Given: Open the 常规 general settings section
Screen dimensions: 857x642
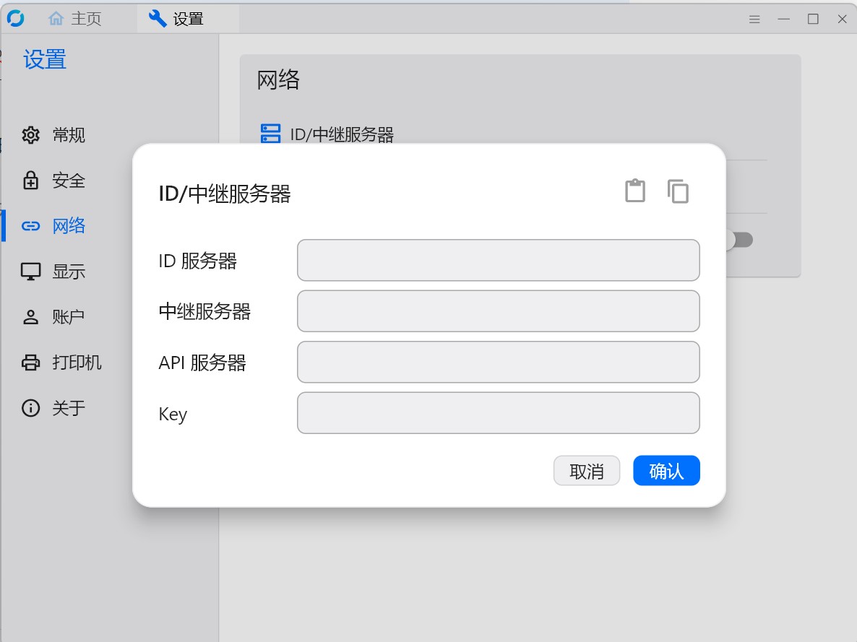Looking at the screenshot, I should tap(53, 135).
